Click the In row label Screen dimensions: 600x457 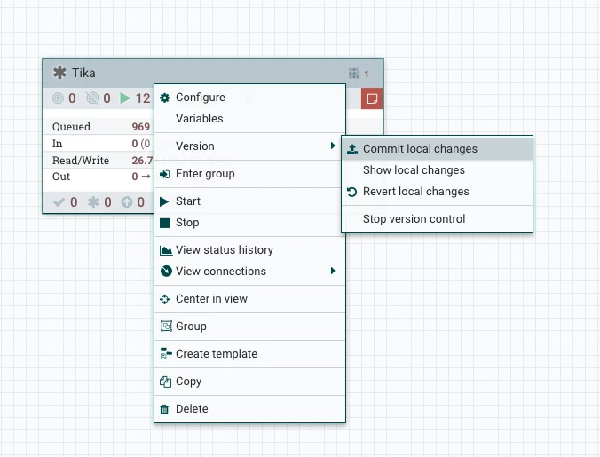(x=57, y=144)
